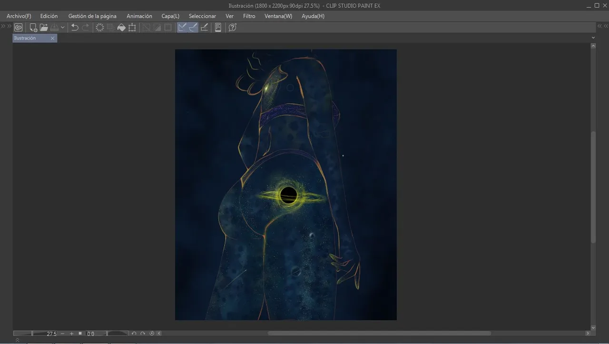Close the Ilustración tab
The width and height of the screenshot is (609, 344).
pos(52,38)
